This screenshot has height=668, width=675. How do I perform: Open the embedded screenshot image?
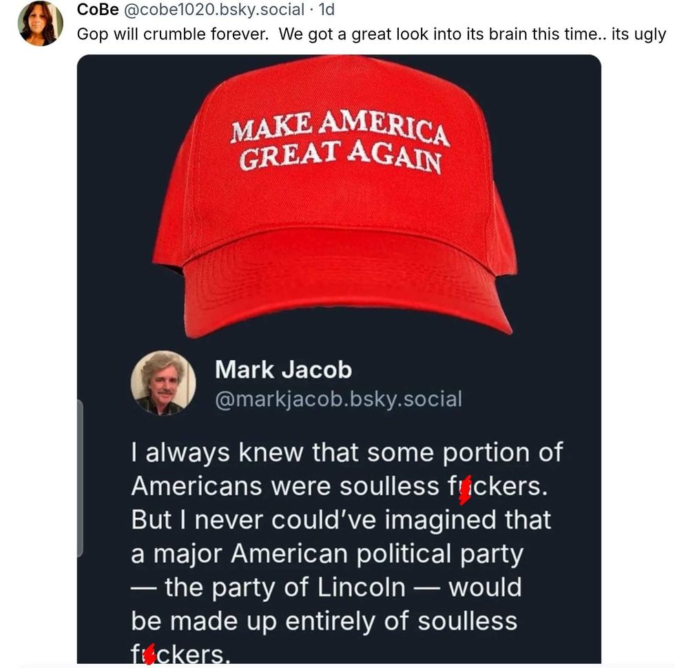[x=339, y=359]
